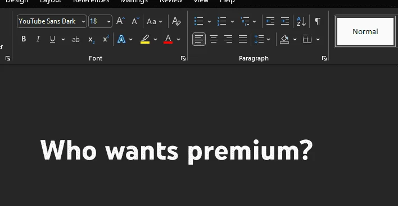Viewport: 398px width, 206px height.
Task: Insert numbered list
Action: (x=222, y=21)
